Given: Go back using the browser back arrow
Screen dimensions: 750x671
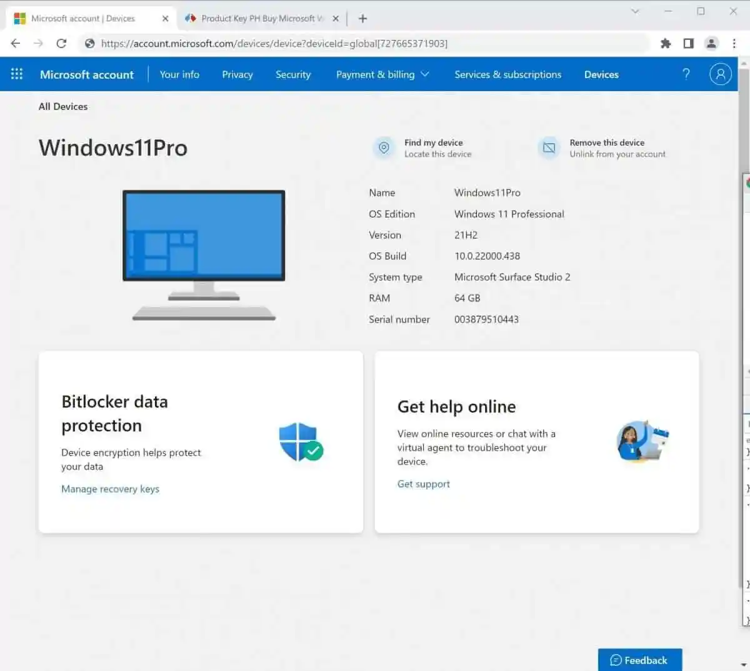Looking at the screenshot, I should 16,43.
